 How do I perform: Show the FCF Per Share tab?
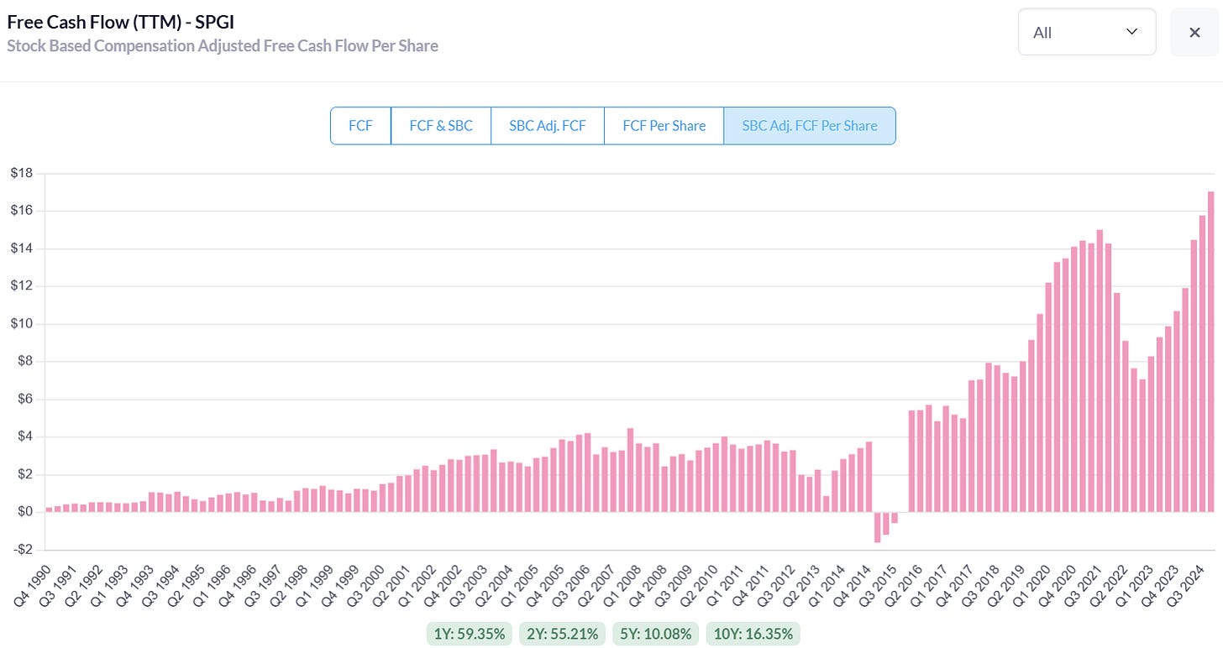click(x=664, y=126)
